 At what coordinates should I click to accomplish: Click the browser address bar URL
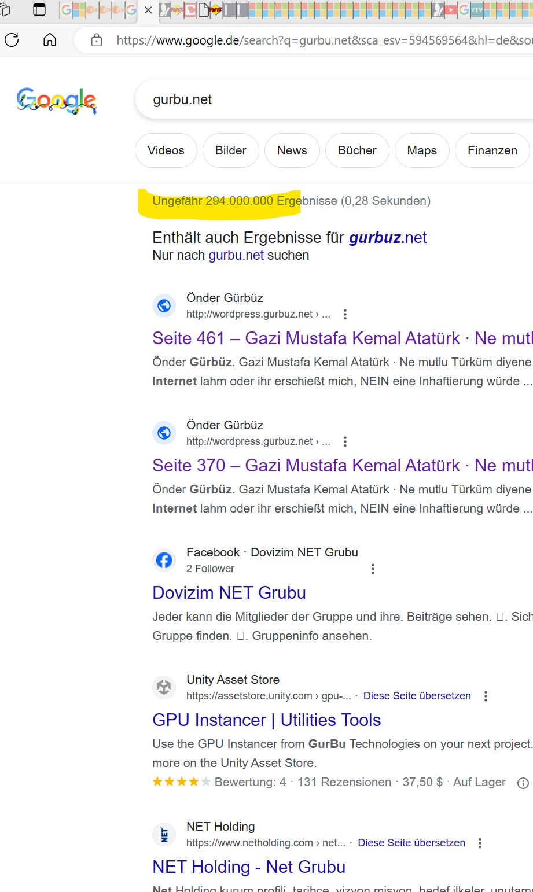click(324, 40)
